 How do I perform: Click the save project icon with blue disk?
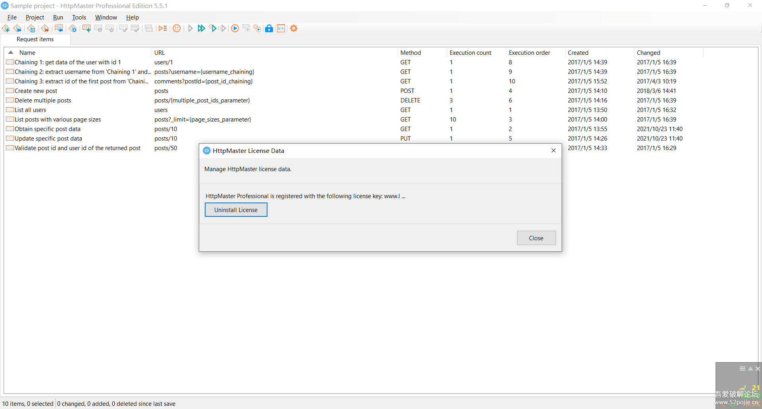[x=31, y=29]
